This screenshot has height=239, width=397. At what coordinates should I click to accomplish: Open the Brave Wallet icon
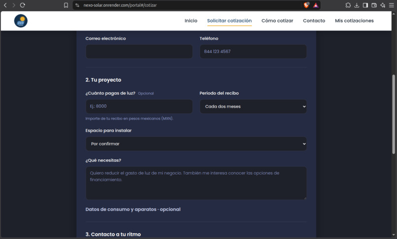click(374, 5)
